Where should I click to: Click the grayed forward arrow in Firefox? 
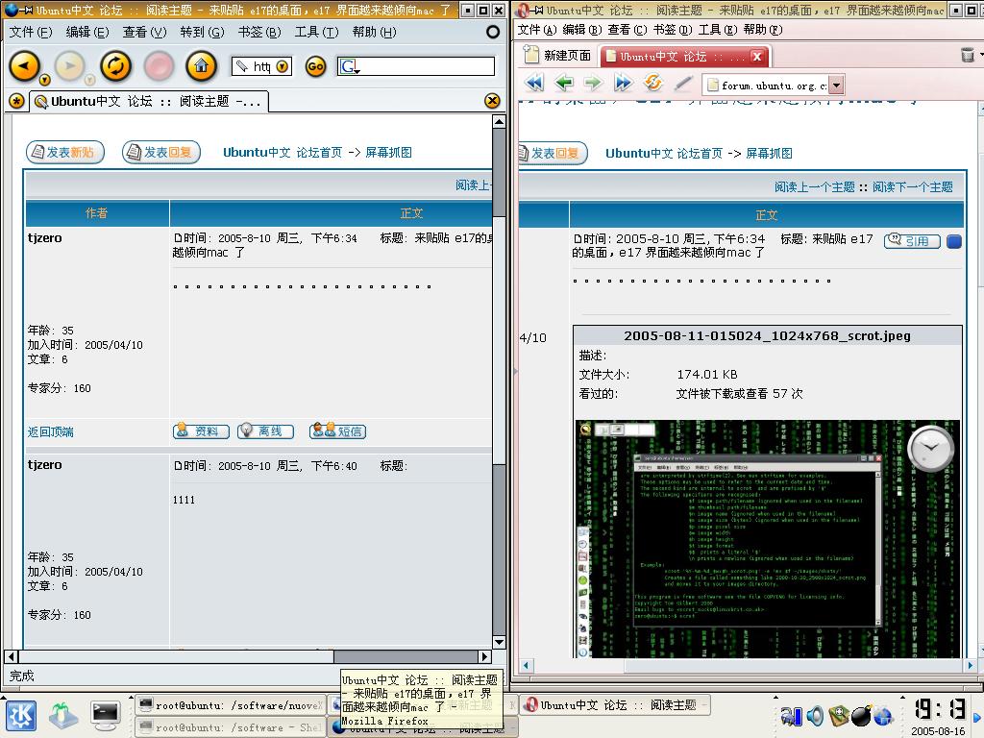[69, 65]
